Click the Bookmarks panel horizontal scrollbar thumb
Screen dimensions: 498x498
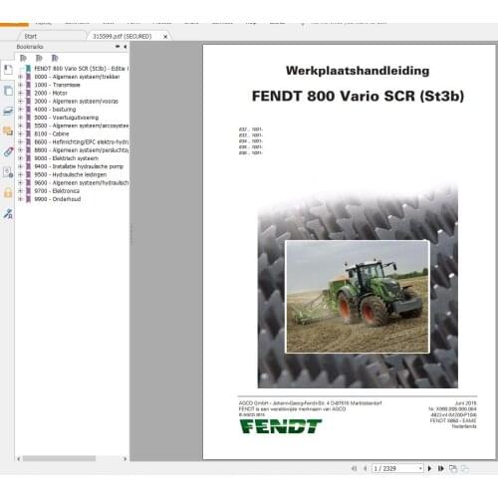[x=59, y=458]
